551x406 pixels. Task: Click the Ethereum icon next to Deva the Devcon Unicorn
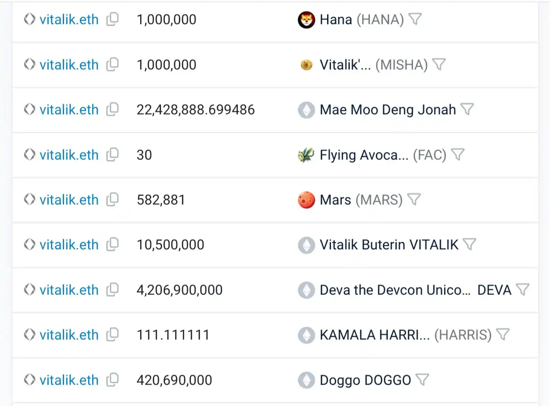[x=306, y=290]
